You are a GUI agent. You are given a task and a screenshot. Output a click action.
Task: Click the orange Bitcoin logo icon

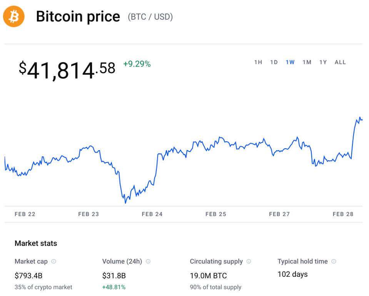coord(14,17)
